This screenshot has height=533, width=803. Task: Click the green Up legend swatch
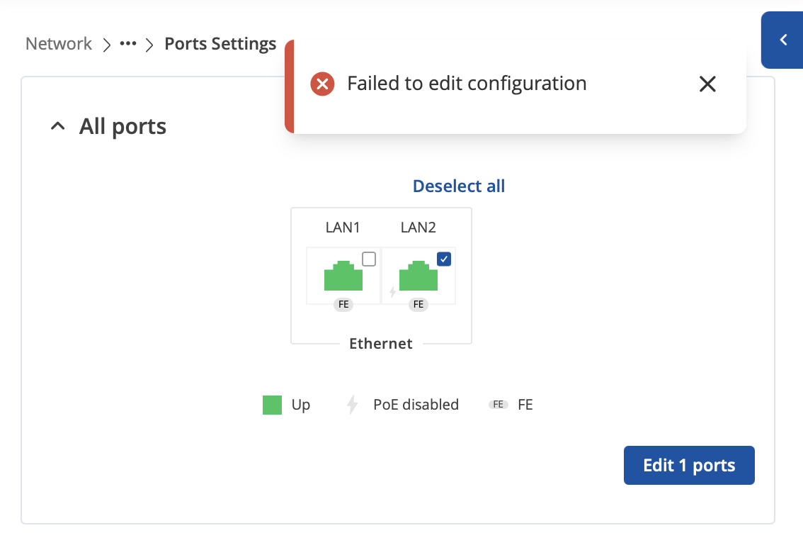273,405
